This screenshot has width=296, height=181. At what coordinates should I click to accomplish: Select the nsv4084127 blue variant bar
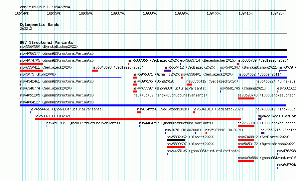pos(153,105)
